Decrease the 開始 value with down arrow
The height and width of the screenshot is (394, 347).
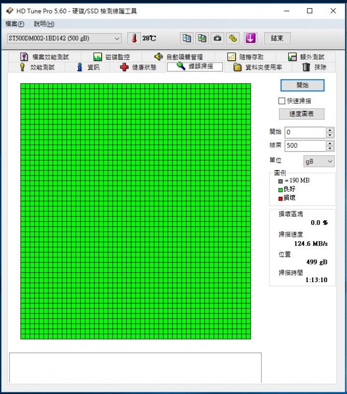330,135
